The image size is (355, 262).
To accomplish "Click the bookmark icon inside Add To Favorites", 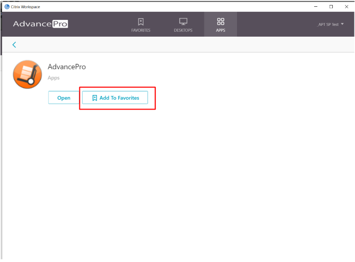I will [94, 98].
